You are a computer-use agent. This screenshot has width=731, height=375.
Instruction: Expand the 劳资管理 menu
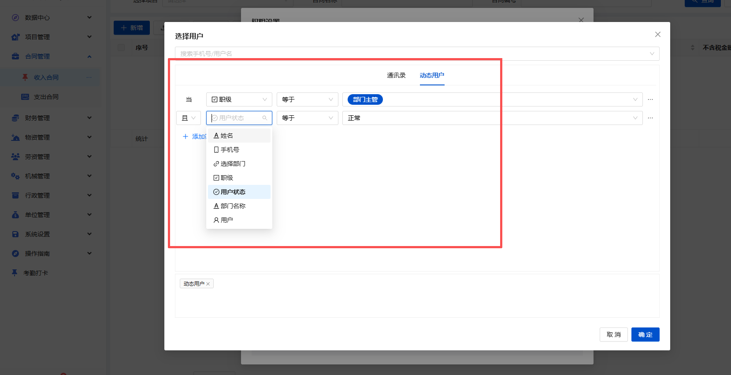pos(89,157)
